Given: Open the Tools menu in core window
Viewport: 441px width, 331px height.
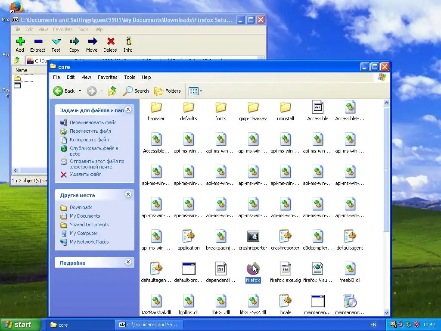Looking at the screenshot, I should [x=129, y=77].
